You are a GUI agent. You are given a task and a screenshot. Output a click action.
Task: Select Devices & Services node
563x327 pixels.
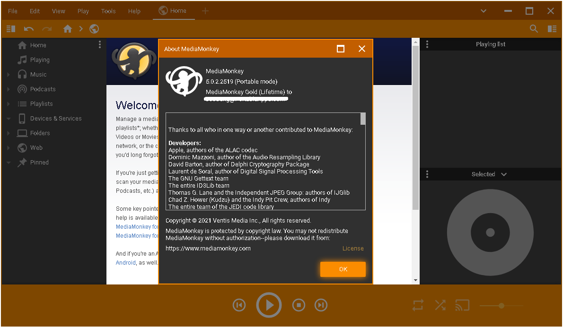56,119
